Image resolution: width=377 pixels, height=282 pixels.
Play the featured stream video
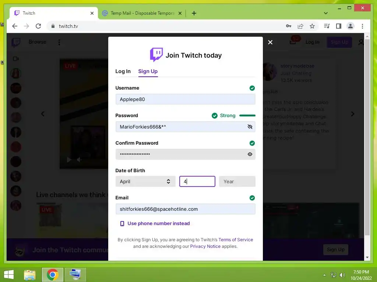69,159
